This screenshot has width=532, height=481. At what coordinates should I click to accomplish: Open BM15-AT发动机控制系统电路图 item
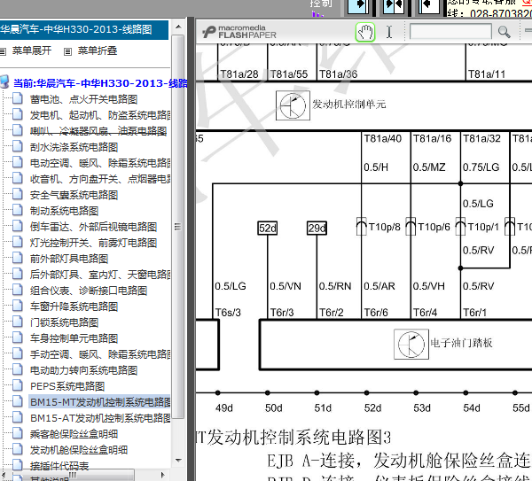tap(100, 418)
